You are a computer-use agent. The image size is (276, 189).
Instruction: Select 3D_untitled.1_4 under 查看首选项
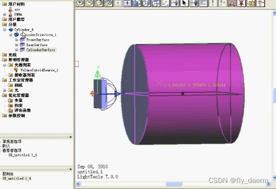[x=23, y=155]
